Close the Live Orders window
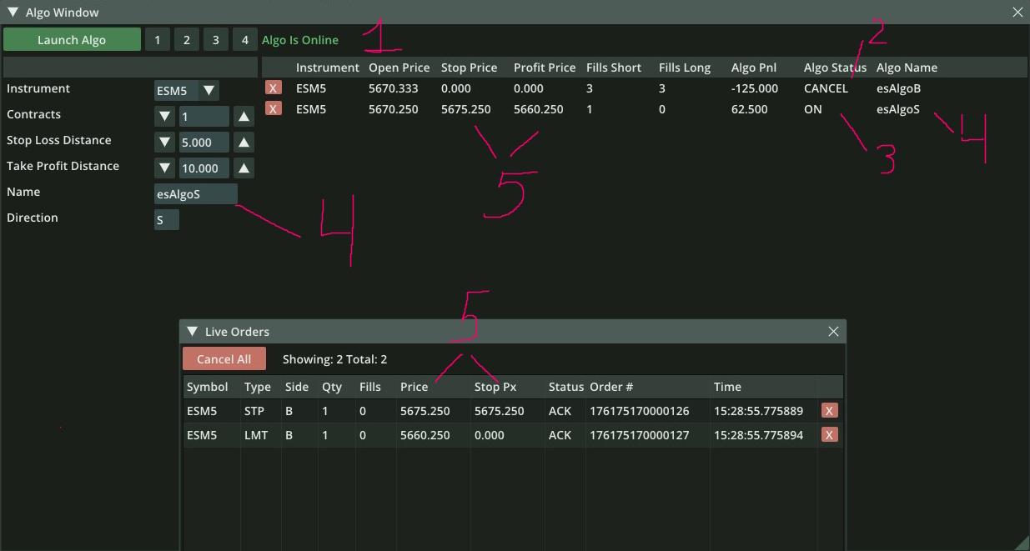This screenshot has height=551, width=1030. [x=833, y=331]
